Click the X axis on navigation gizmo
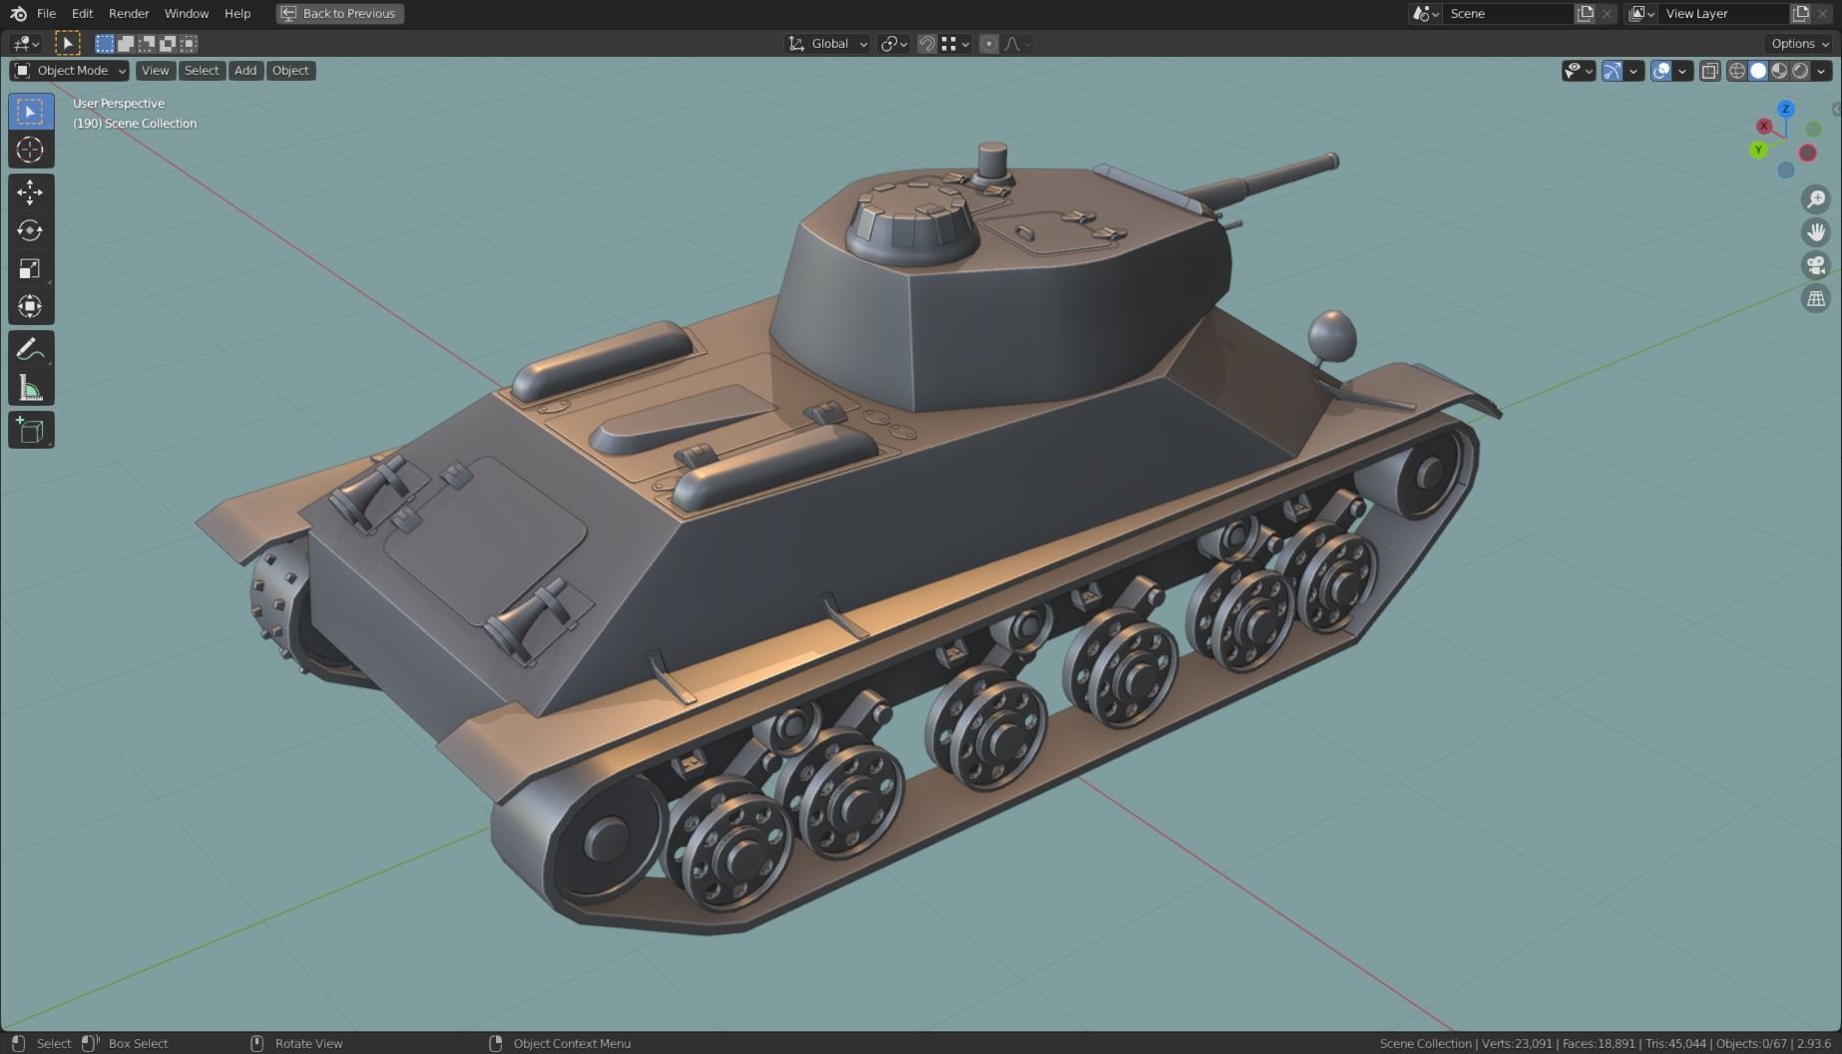The image size is (1842, 1054). tap(1764, 126)
